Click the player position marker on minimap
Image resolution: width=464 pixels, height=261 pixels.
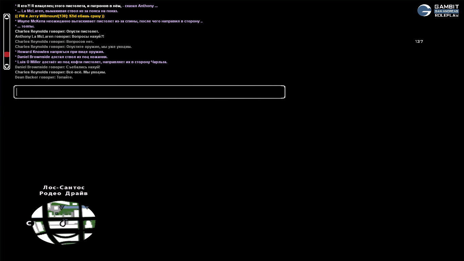coord(63,223)
